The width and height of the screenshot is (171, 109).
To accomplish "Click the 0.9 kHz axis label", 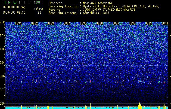I will [x=2, y=63].
